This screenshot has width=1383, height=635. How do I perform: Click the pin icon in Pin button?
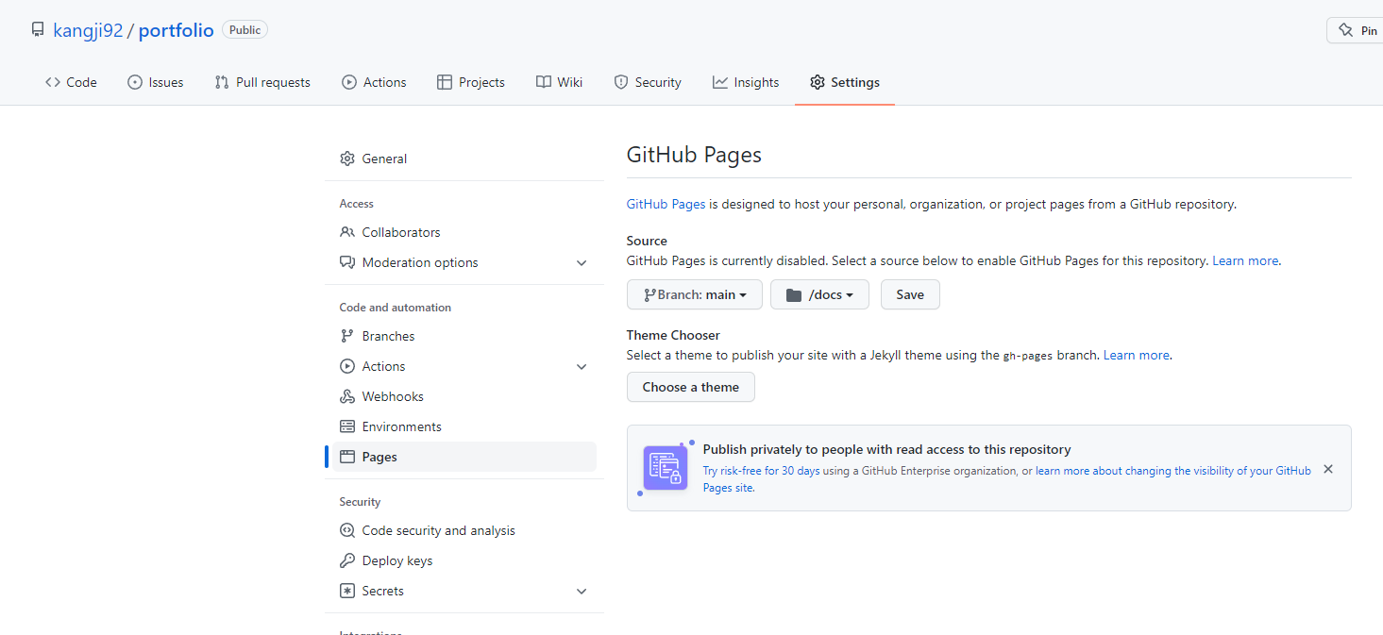[1346, 31]
